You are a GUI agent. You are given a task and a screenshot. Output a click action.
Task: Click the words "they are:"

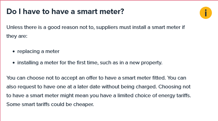tap(17, 36)
